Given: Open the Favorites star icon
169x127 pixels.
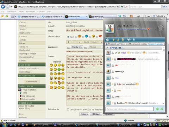Looking at the screenshot, I should click(2, 16).
